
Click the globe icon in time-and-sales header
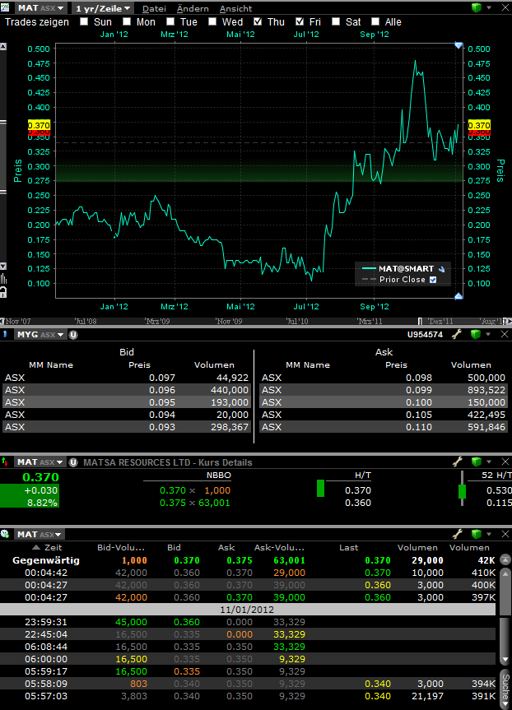pyautogui.click(x=6, y=534)
